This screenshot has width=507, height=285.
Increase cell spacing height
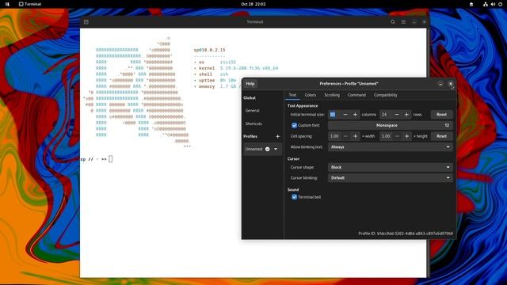click(x=406, y=136)
